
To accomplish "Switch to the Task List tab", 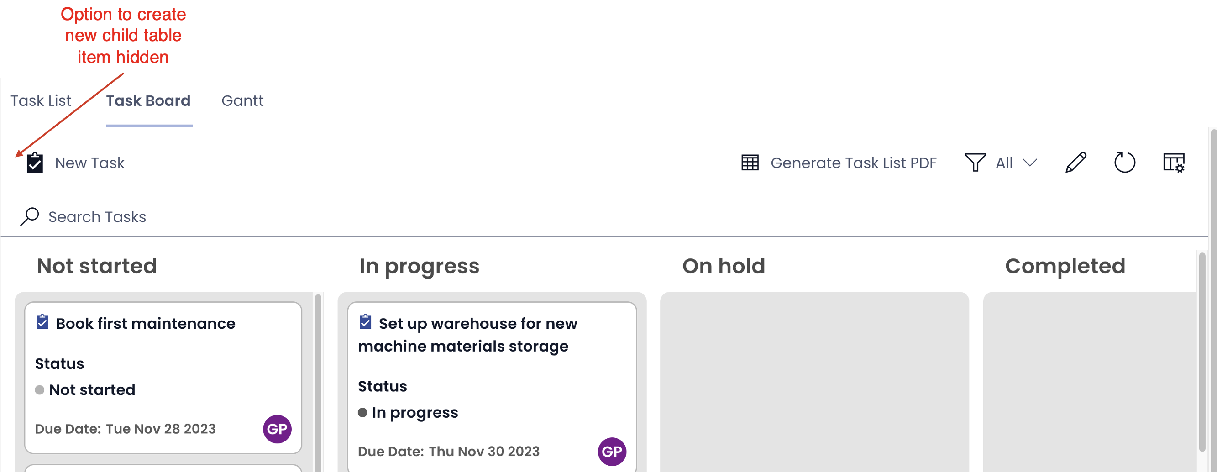I will tap(41, 100).
